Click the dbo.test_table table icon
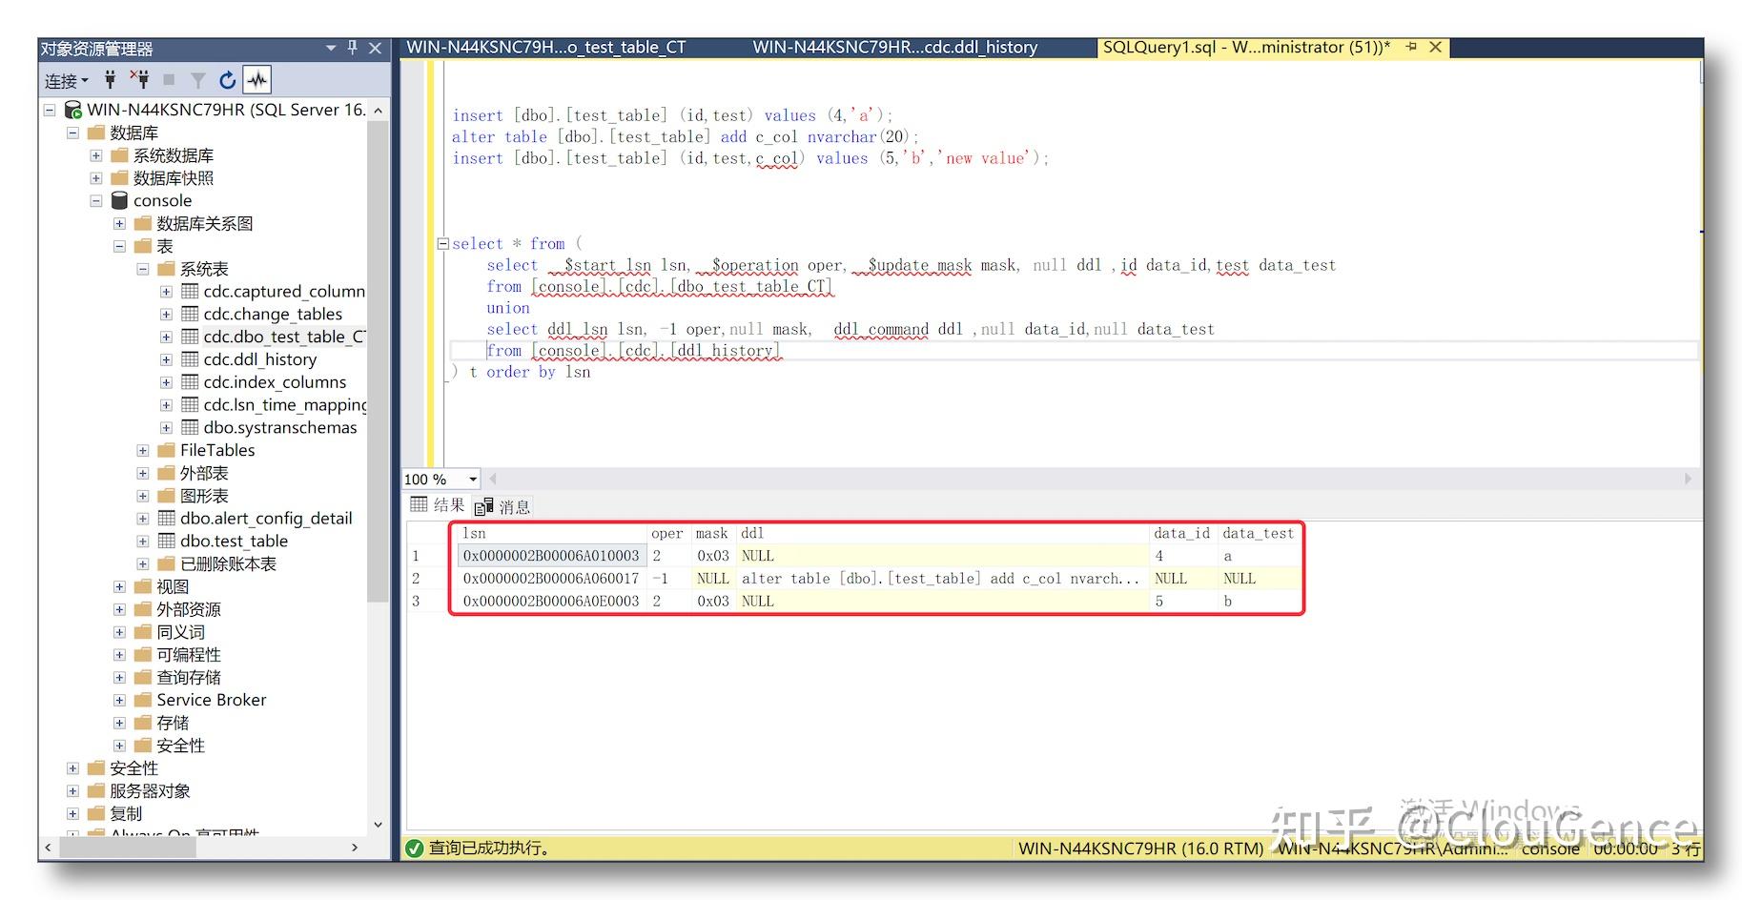This screenshot has height=900, width=1742. tap(166, 541)
